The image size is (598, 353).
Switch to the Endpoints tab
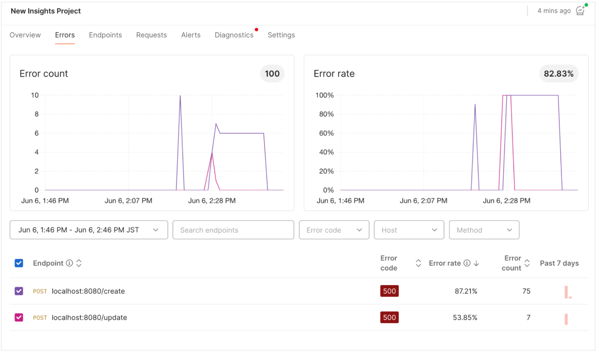(105, 35)
